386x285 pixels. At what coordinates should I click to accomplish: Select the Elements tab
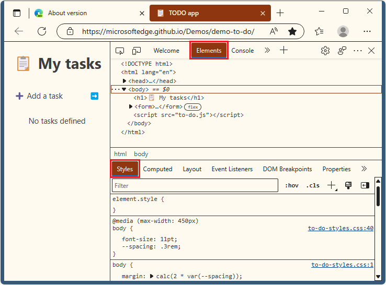[x=209, y=51]
